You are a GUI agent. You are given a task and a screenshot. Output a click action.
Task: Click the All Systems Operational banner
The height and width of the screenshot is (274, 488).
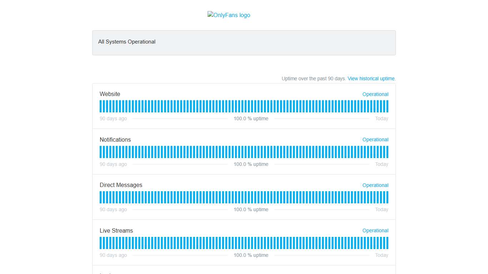[x=244, y=42]
